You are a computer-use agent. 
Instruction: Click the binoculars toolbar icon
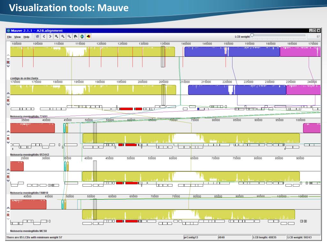click(x=75, y=37)
